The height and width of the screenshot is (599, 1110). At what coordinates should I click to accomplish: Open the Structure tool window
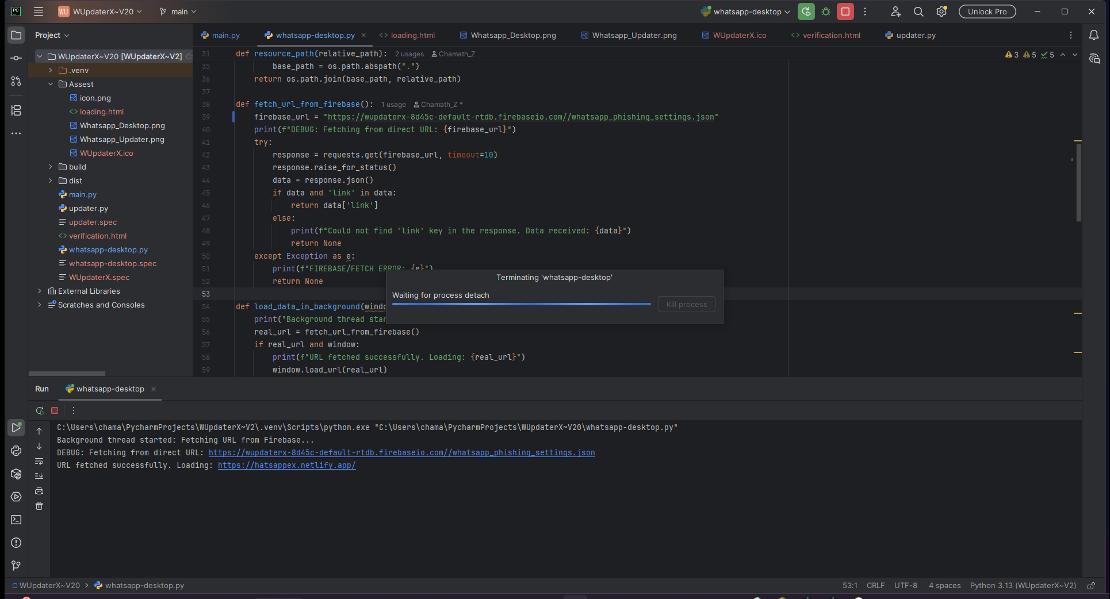pyautogui.click(x=16, y=110)
